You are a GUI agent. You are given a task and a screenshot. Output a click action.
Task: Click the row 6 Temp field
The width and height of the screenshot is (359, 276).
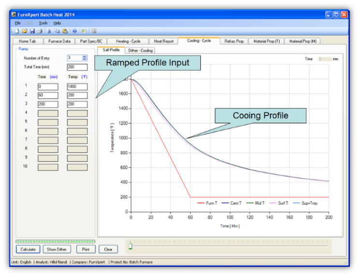point(77,131)
